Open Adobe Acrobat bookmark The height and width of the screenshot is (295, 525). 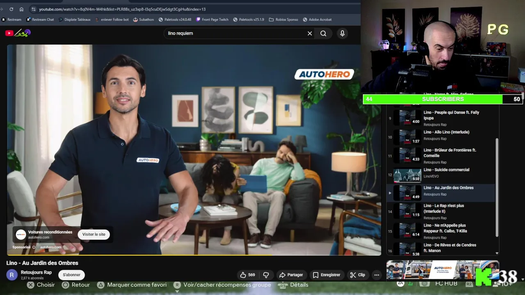tap(317, 19)
